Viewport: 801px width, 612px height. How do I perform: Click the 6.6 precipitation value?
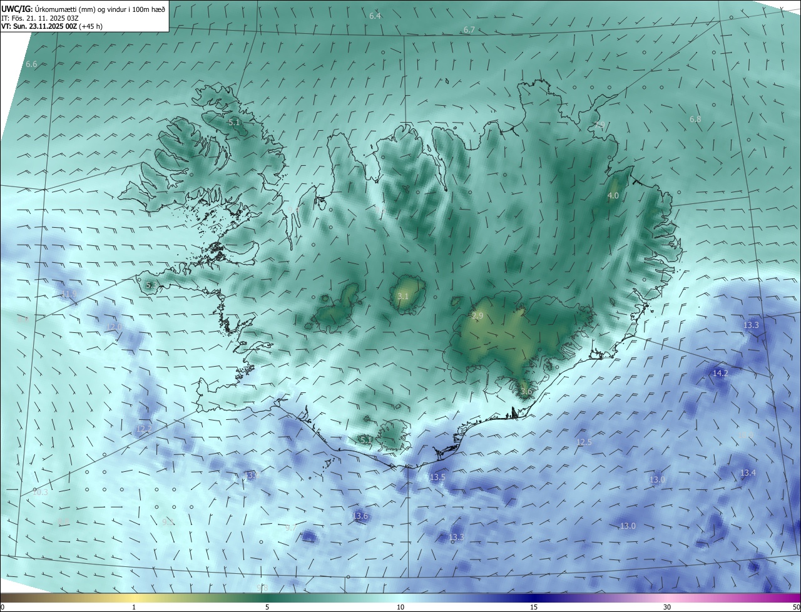(31, 64)
